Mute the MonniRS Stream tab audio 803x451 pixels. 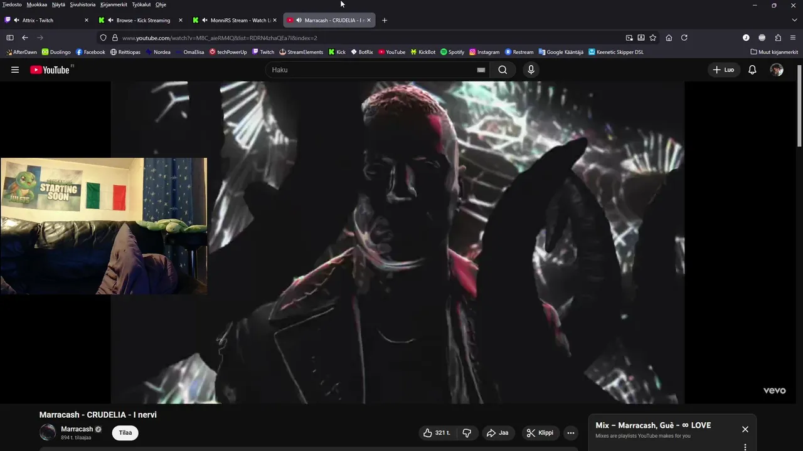coord(205,20)
